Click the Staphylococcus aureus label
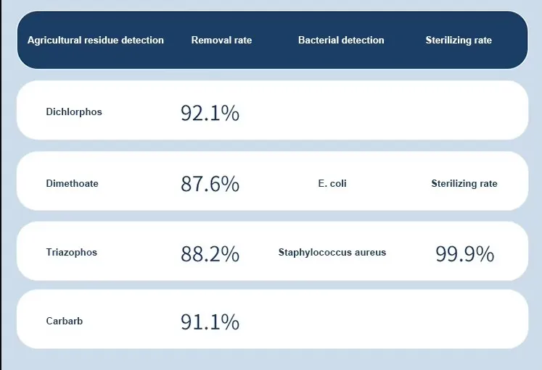 (x=332, y=253)
